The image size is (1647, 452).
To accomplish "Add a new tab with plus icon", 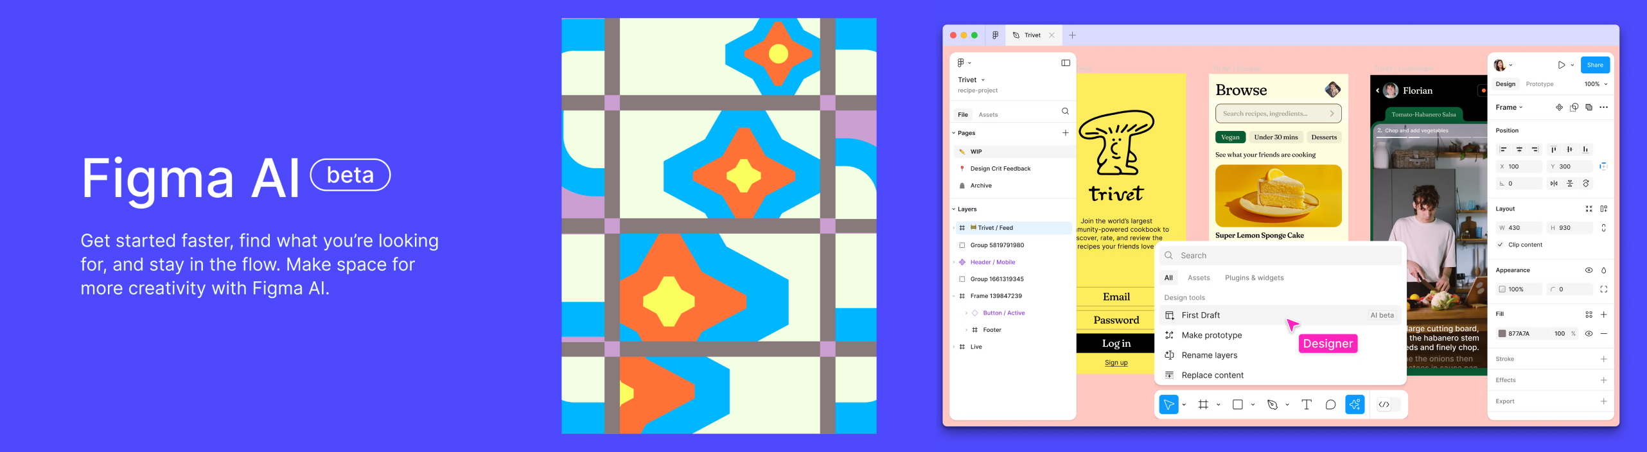I will (x=1072, y=35).
